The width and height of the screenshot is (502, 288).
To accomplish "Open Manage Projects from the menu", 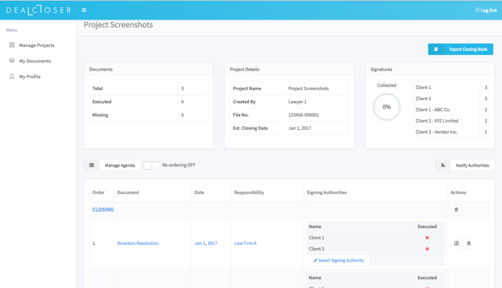I will pos(37,46).
